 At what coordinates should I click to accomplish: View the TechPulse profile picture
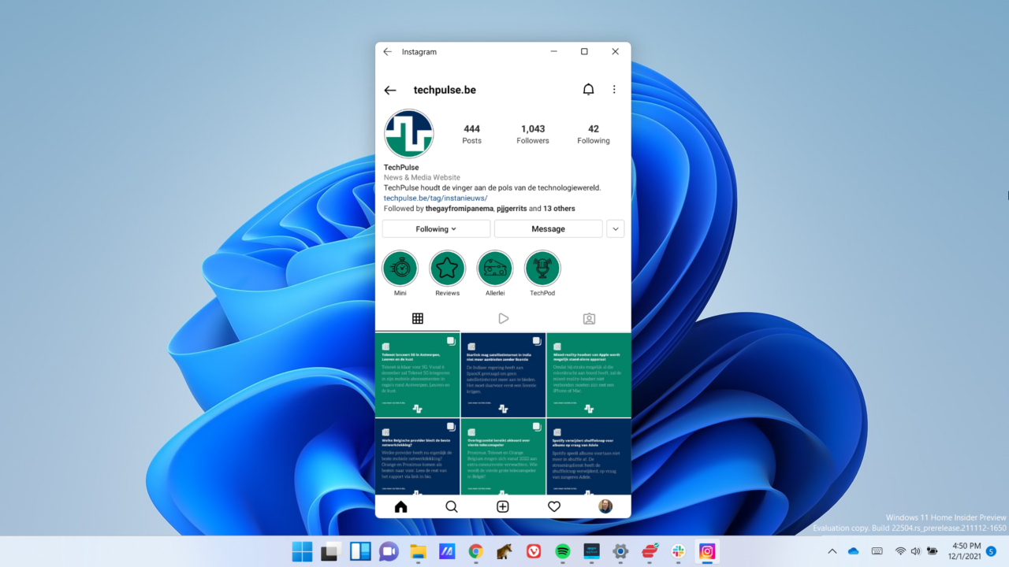pyautogui.click(x=408, y=134)
